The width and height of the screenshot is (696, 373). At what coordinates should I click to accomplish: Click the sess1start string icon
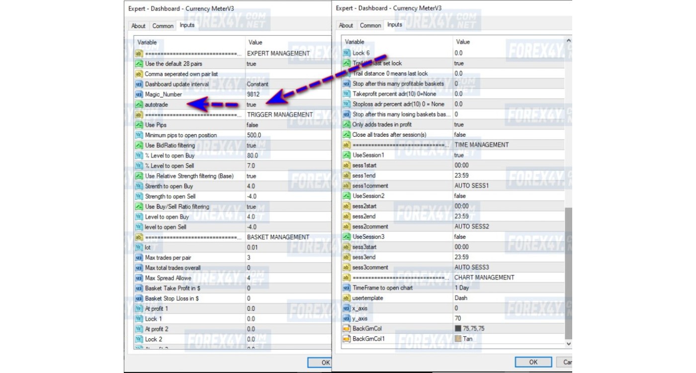click(x=347, y=165)
